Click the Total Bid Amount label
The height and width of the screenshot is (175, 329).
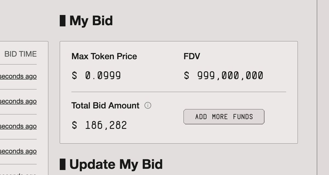click(x=105, y=105)
